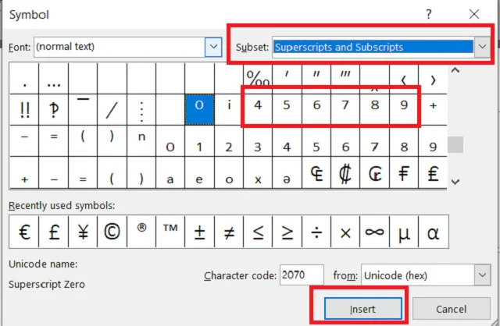500x326 pixels.
Task: Pick the copyright © recently used symbol
Action: [x=112, y=232]
